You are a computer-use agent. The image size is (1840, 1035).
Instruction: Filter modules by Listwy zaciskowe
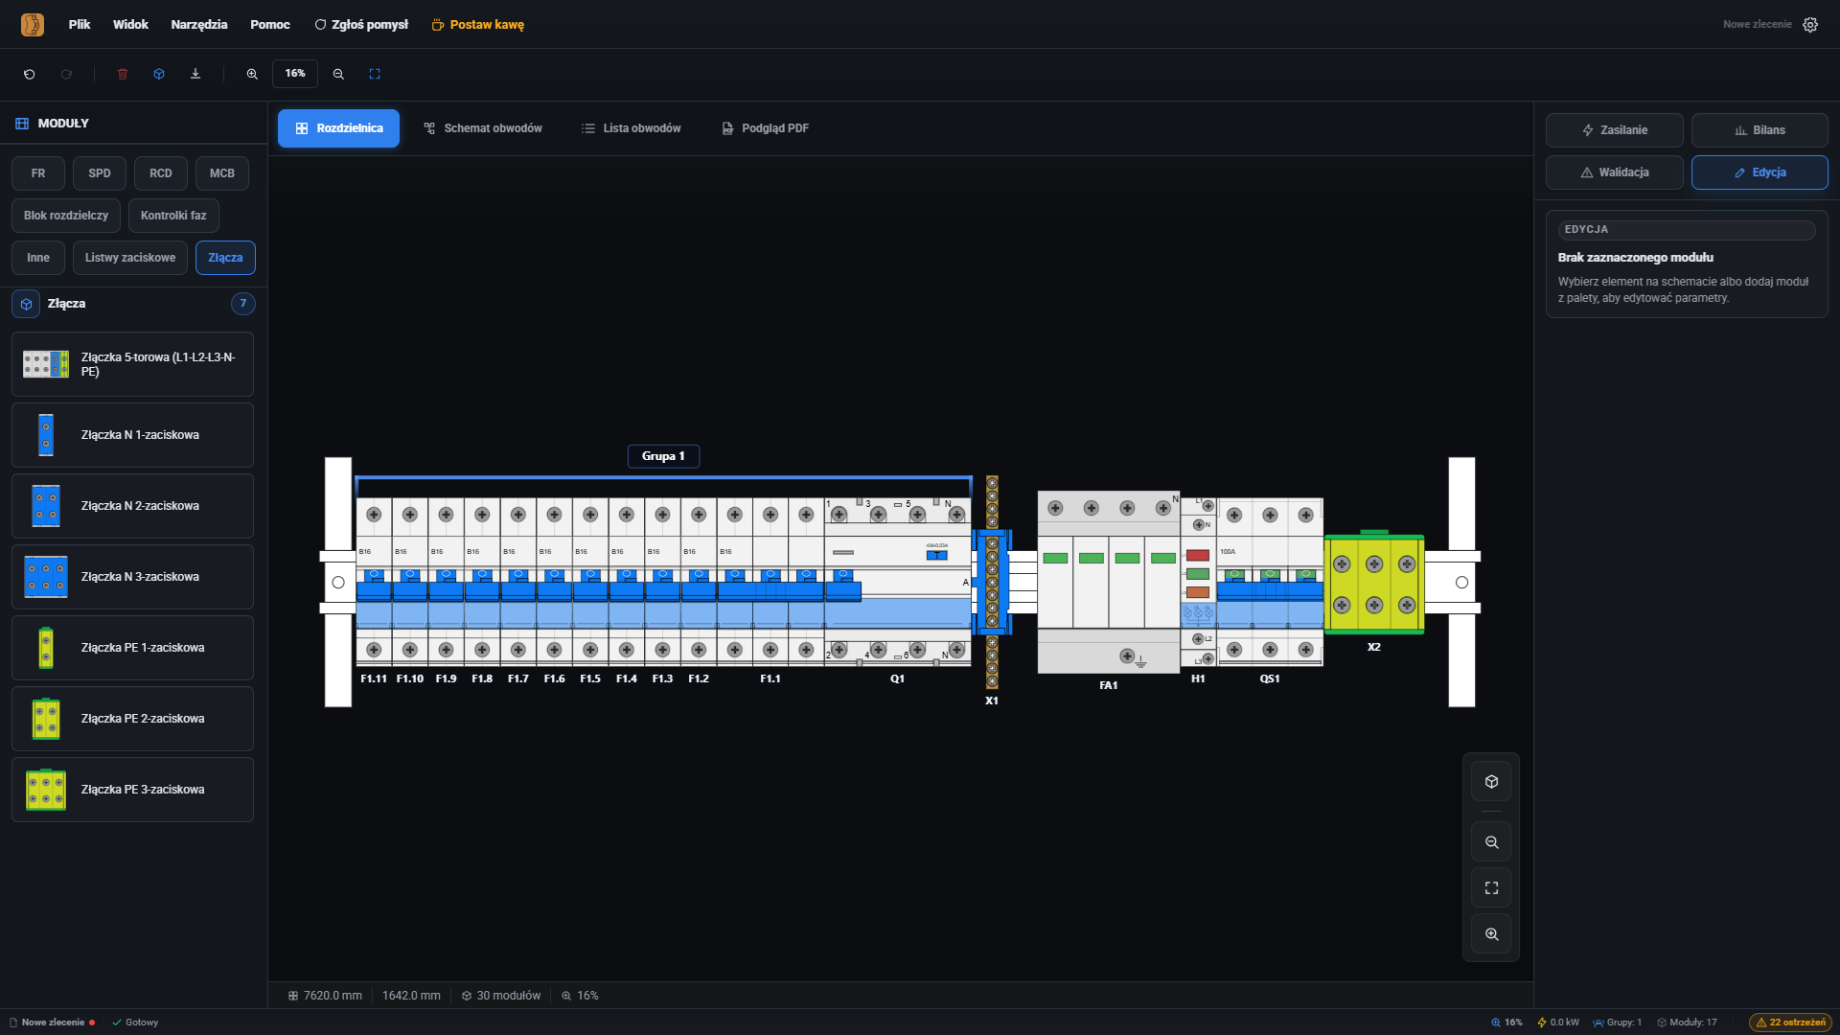pos(130,258)
